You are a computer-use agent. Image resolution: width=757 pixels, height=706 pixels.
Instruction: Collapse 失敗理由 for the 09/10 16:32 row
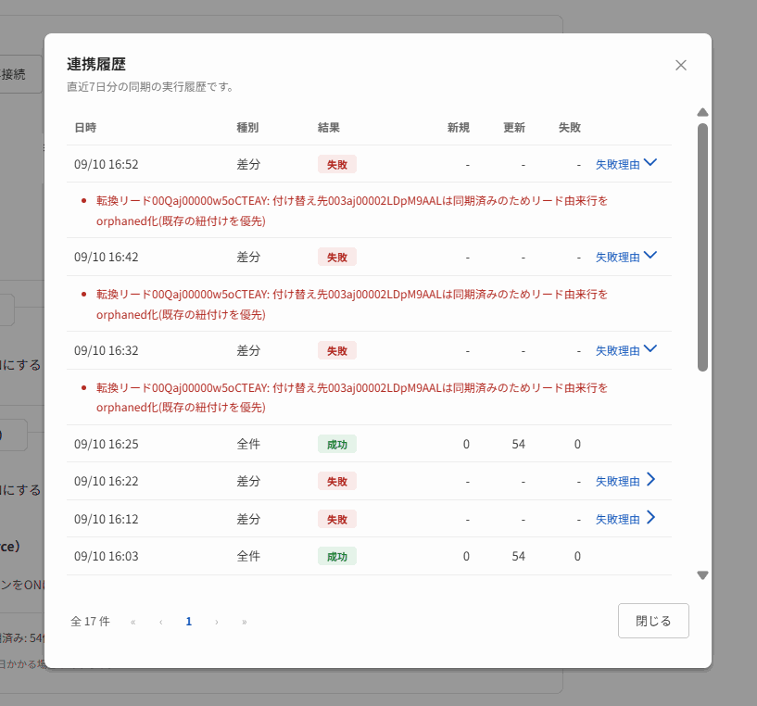pos(625,350)
